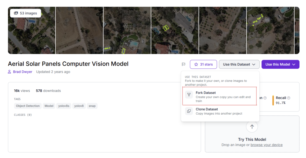Collapse the Use this Dataset dropdown
The width and height of the screenshot is (306, 158).
239,64
